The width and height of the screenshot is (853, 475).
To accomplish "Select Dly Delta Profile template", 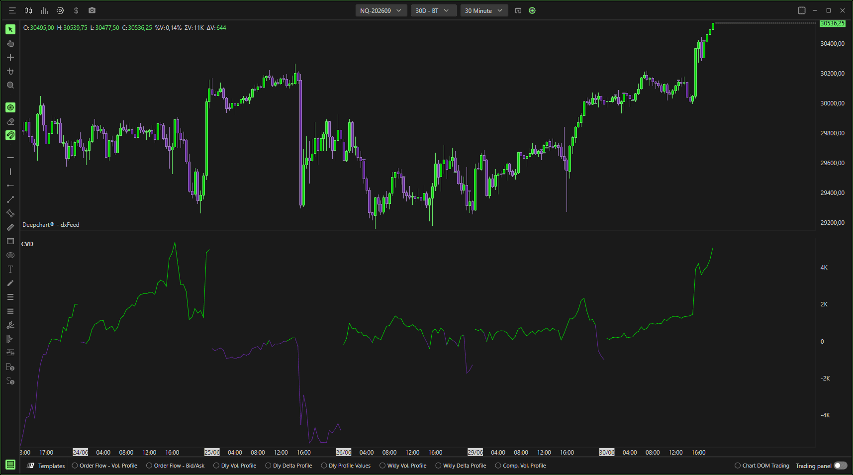I will (x=289, y=466).
